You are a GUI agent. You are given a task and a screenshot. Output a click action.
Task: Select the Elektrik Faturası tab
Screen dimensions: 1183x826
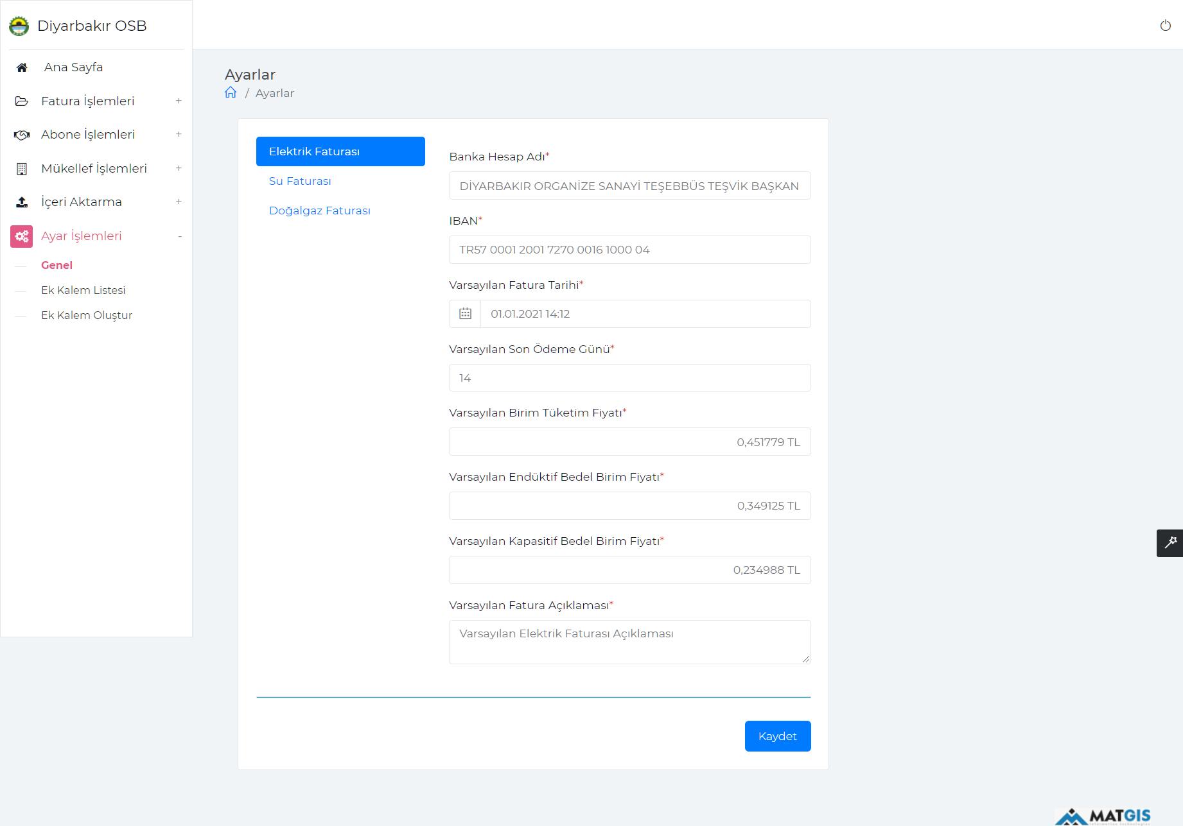click(340, 151)
